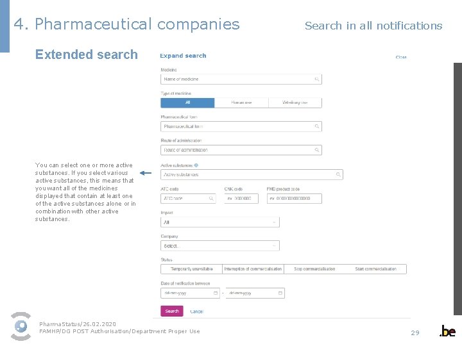Screen dimensions: 462x346
Task: Select the "Veterinary use" medicine type
Action: click(x=295, y=103)
